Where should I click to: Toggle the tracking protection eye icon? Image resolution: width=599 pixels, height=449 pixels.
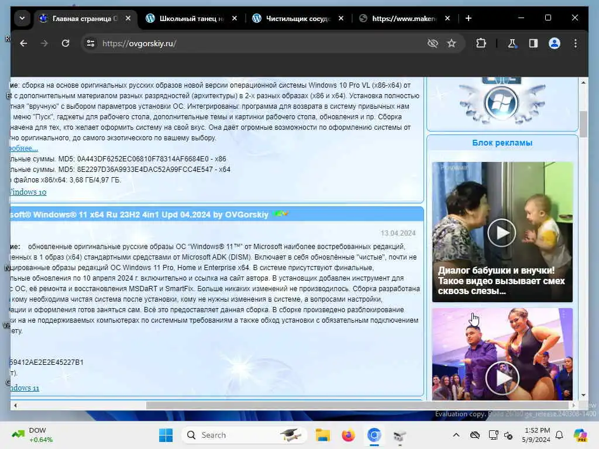click(432, 43)
